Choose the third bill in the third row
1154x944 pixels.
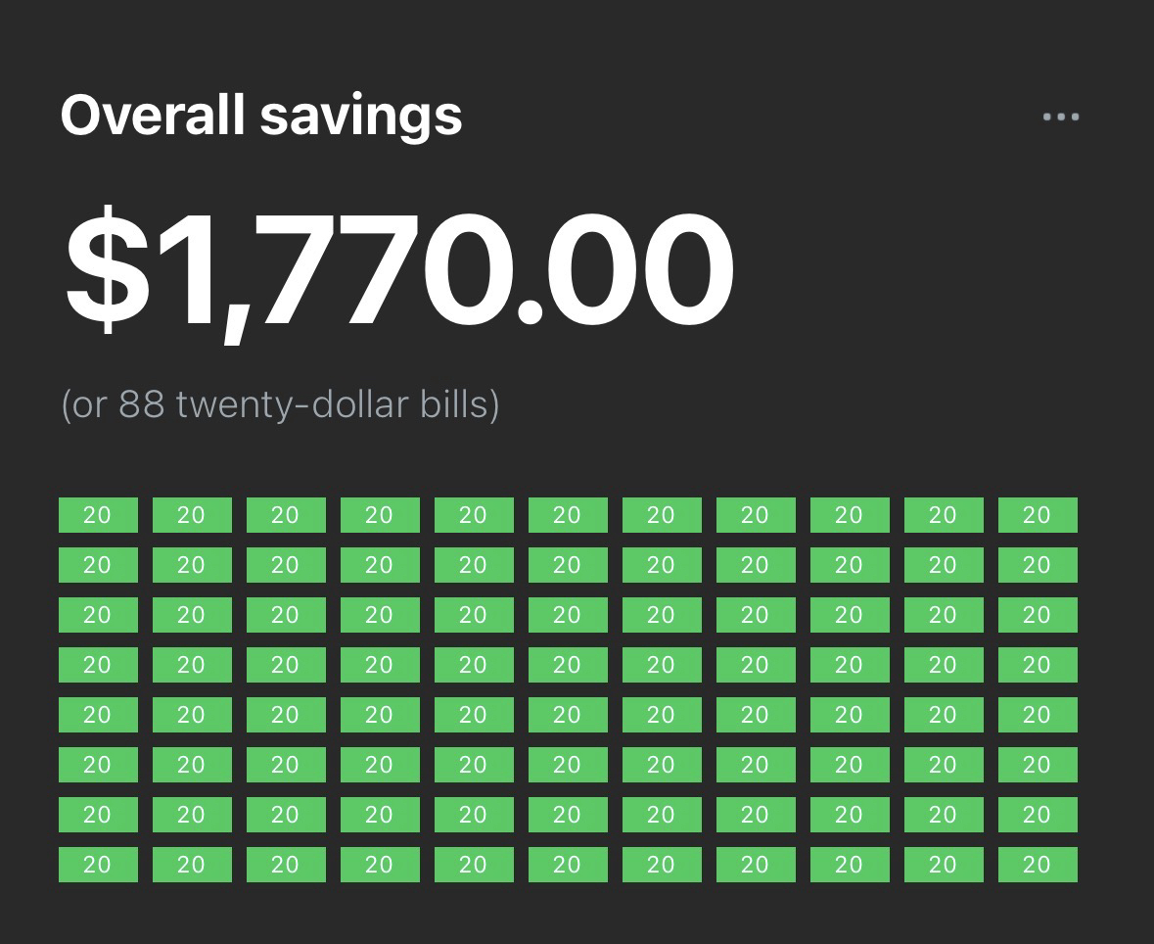[x=286, y=615]
